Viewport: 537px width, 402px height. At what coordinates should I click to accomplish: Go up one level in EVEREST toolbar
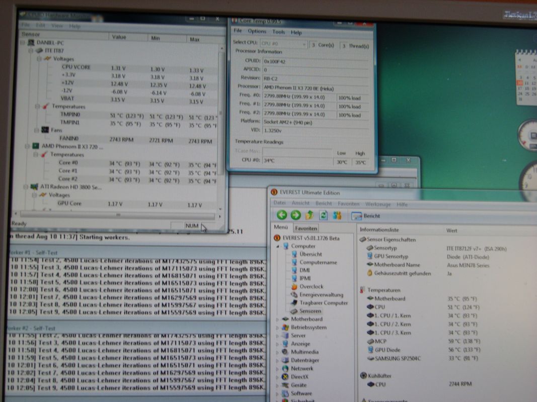[309, 215]
